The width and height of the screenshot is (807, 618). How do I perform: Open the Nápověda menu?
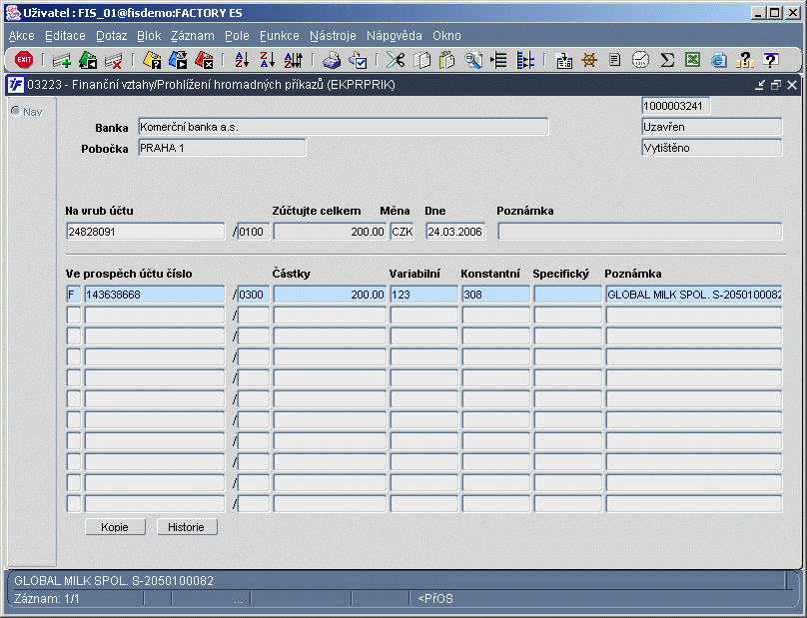pyautogui.click(x=395, y=36)
